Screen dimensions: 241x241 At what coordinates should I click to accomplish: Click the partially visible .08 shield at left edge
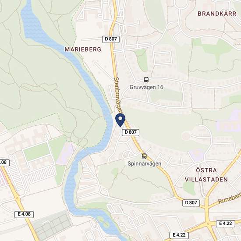click(5, 163)
